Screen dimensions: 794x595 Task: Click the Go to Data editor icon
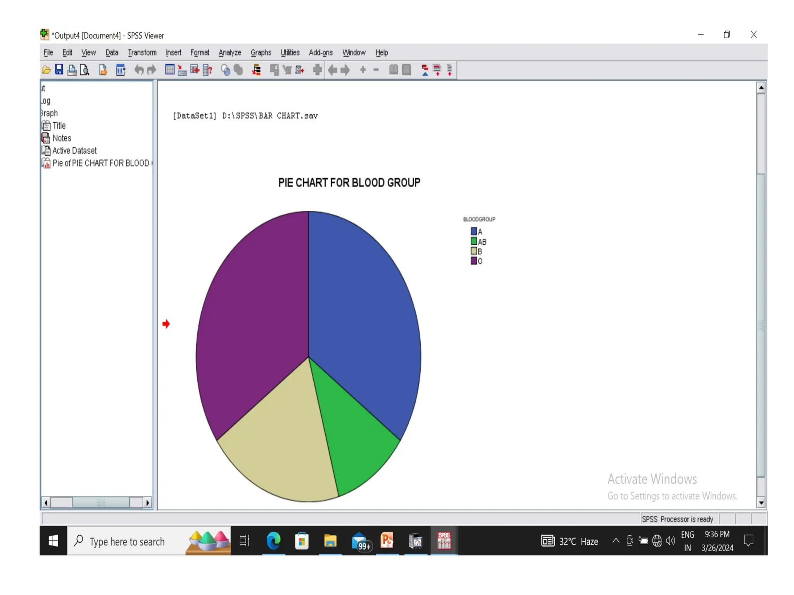(x=170, y=70)
